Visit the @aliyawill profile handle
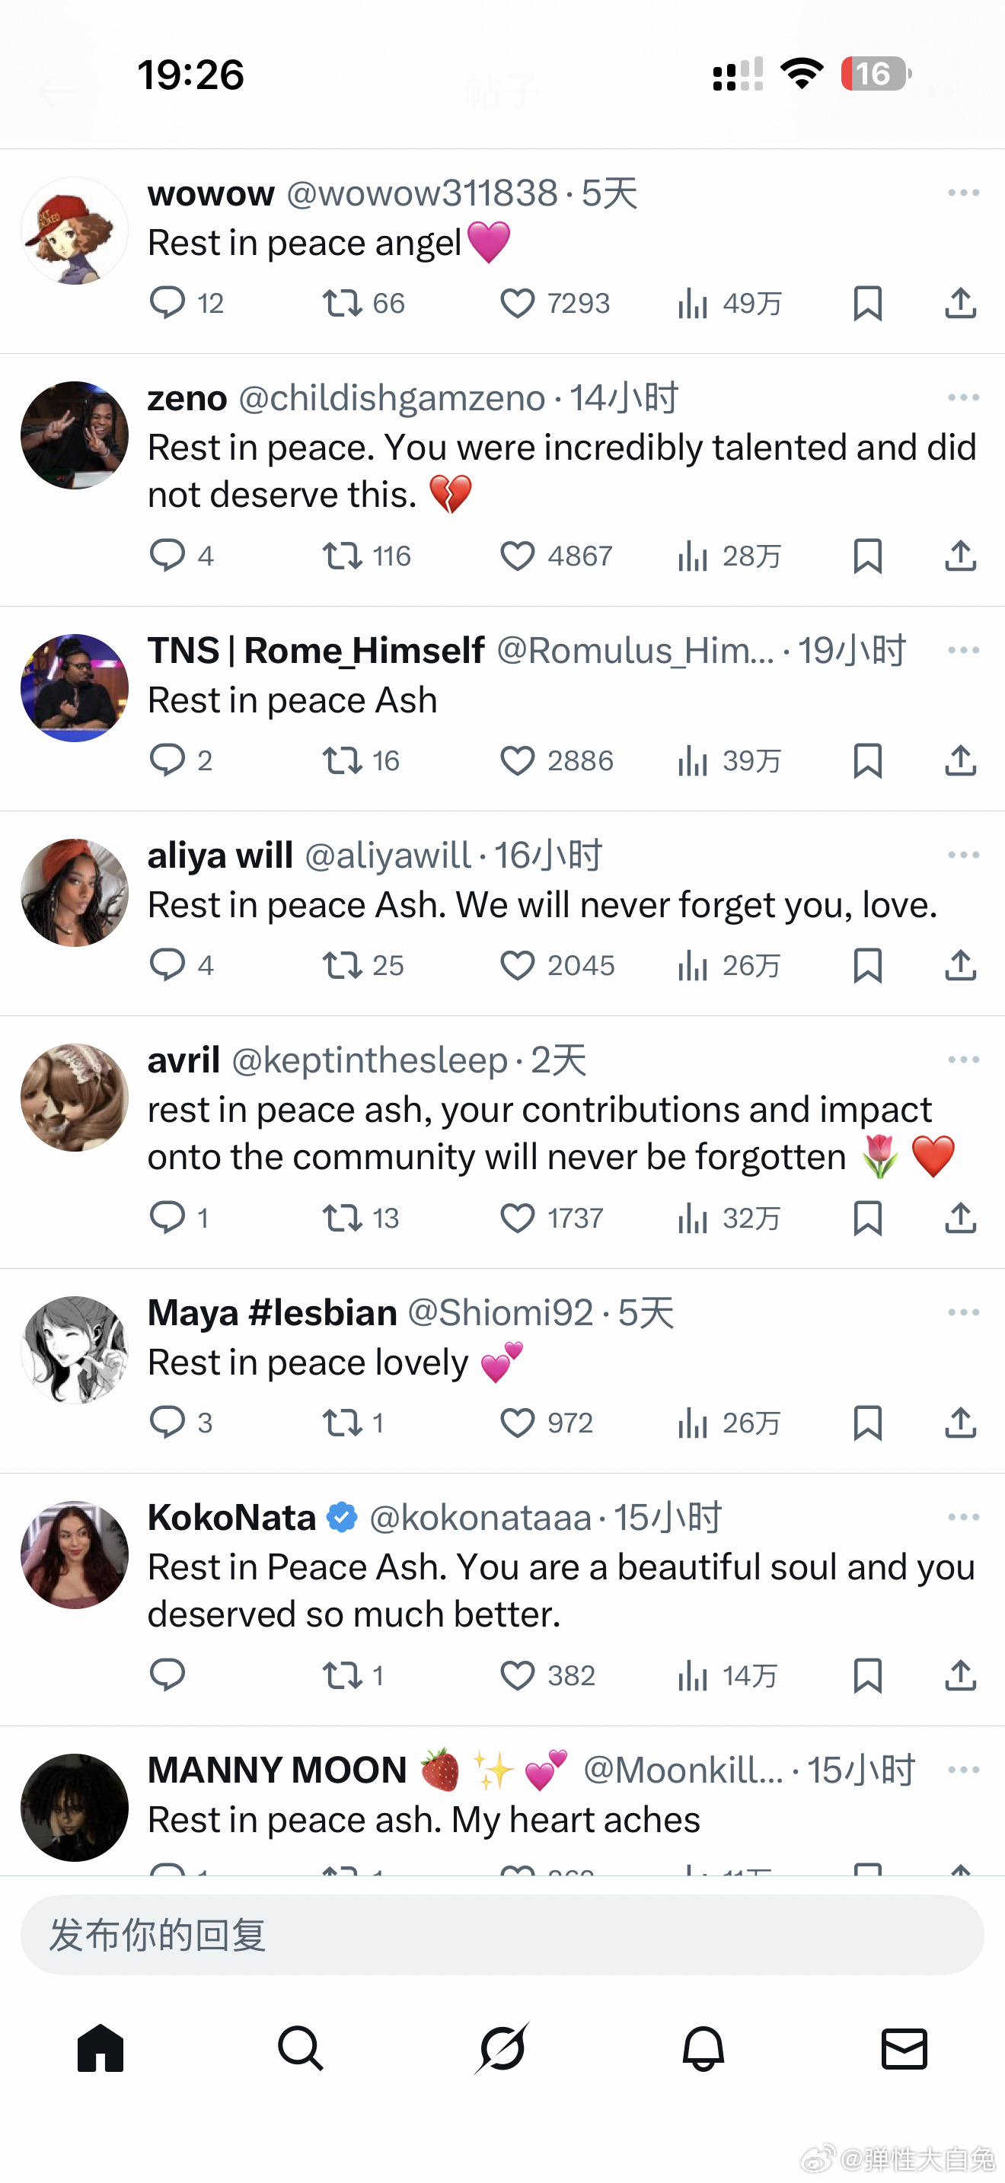 click(x=388, y=856)
